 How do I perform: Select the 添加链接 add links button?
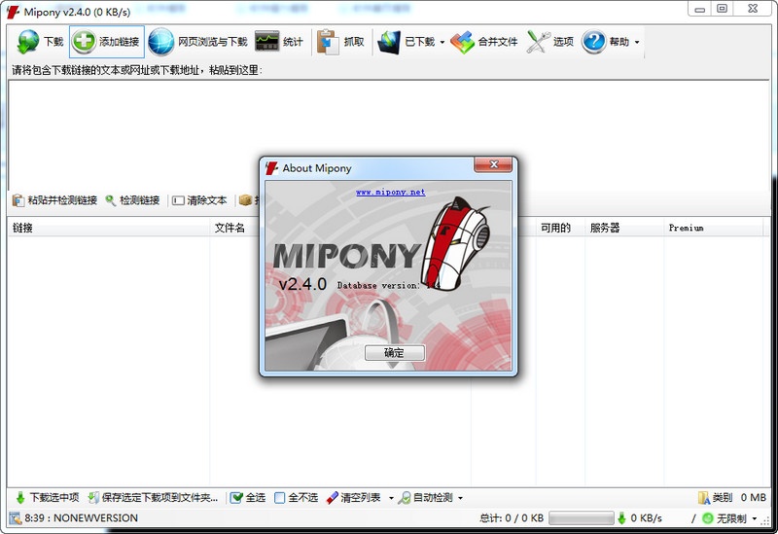[x=107, y=42]
